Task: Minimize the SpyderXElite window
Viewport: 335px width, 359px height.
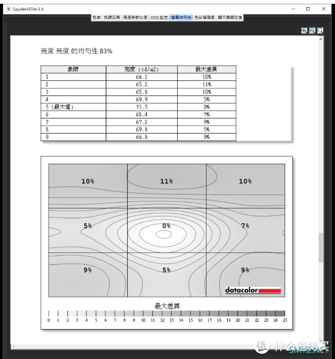Action: [x=293, y=9]
